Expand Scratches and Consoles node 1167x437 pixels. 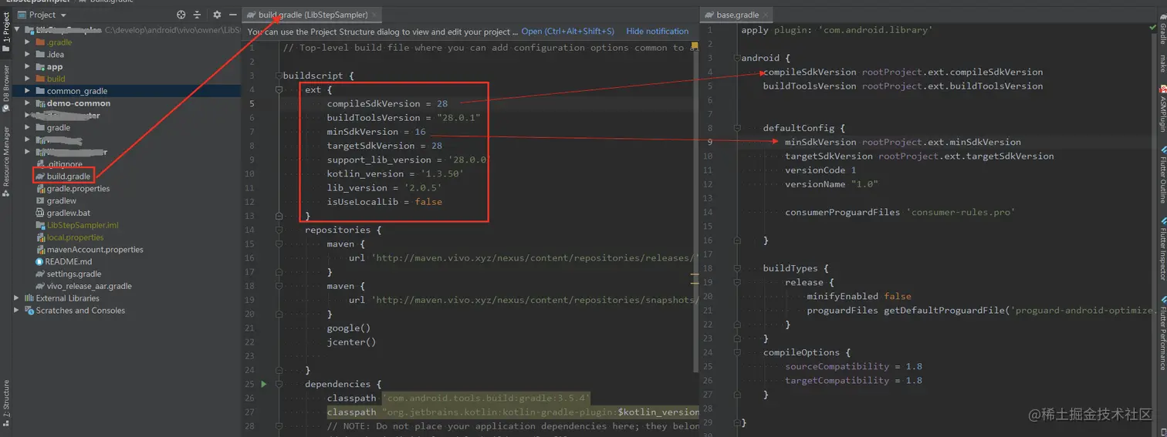tap(17, 311)
